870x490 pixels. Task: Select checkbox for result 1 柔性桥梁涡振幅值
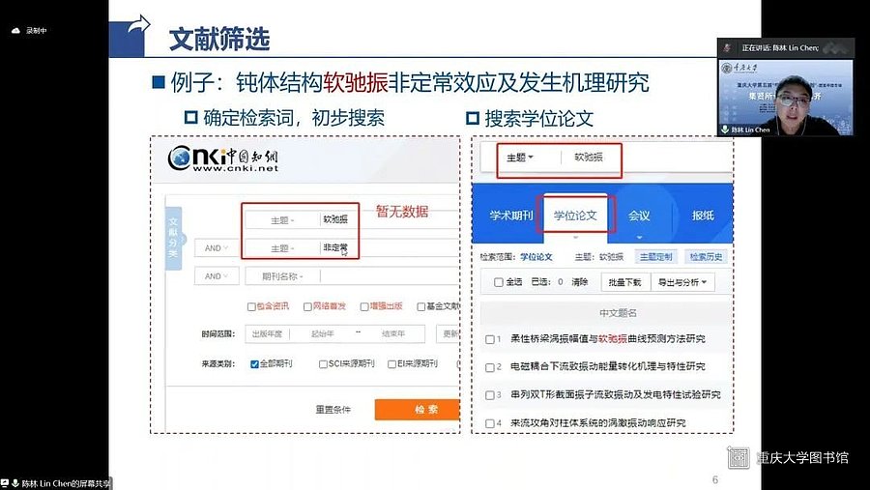coord(490,339)
